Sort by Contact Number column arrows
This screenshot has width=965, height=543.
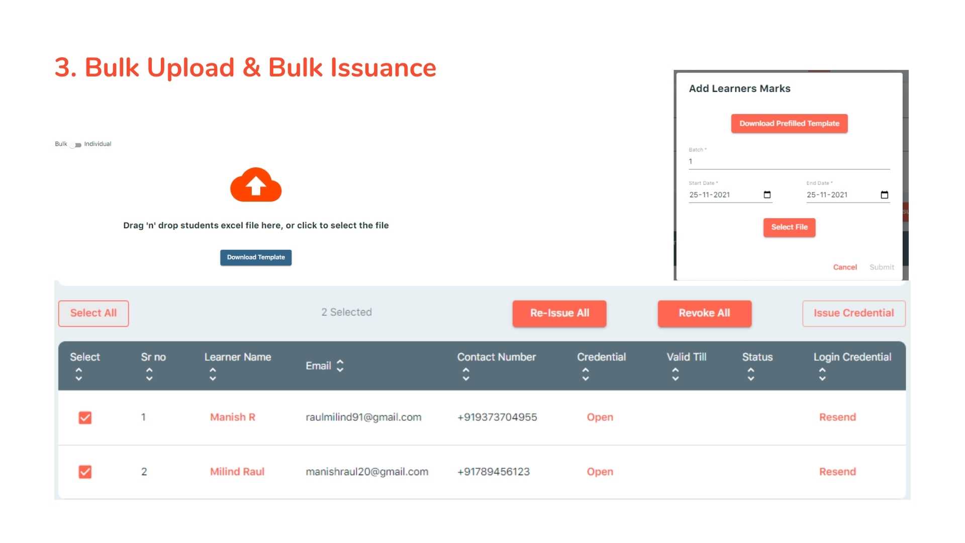466,374
